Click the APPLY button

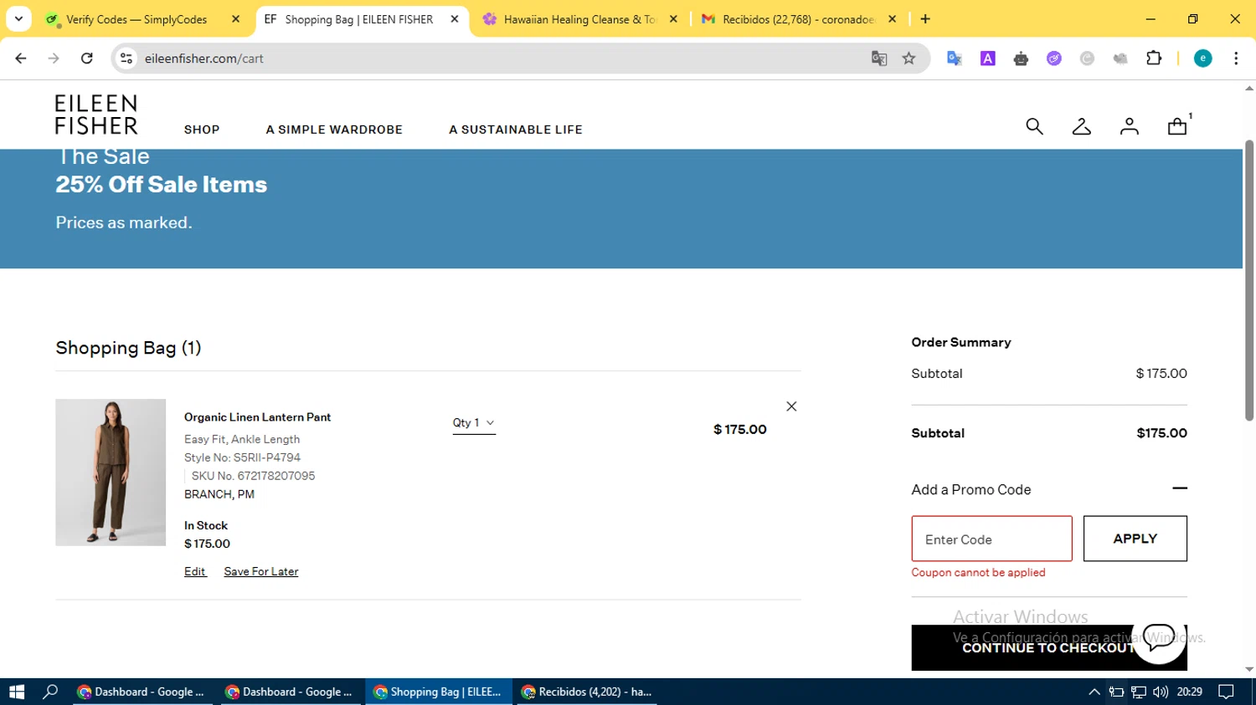point(1135,539)
